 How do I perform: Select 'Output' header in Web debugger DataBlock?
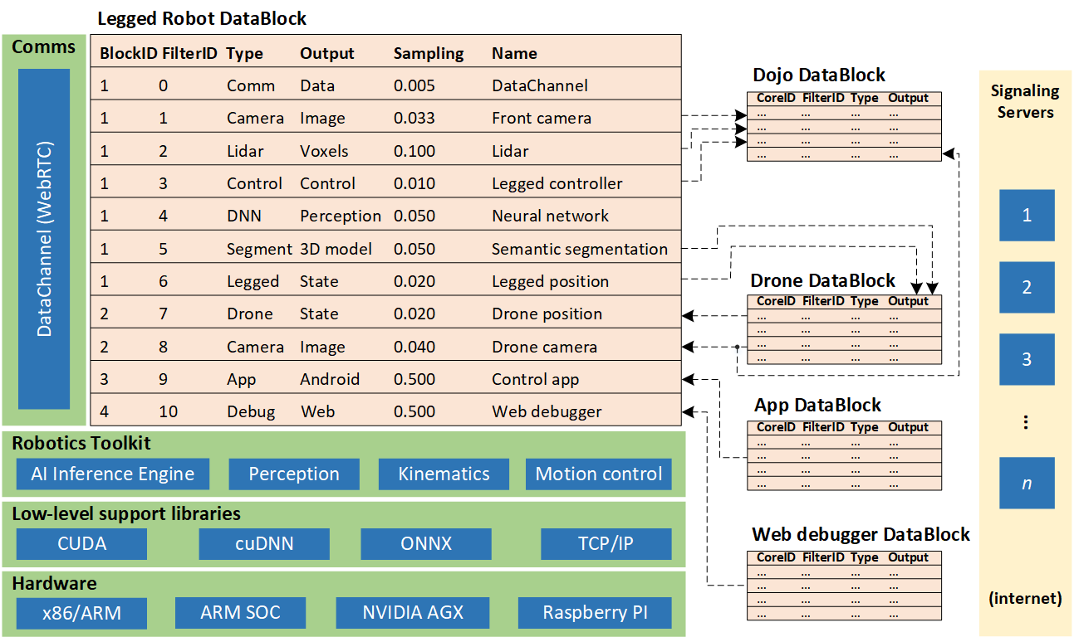(x=908, y=557)
